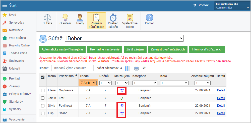
Task: Click the ?? interest mark for Silvia Pavlíková
Action: [x=122, y=106]
